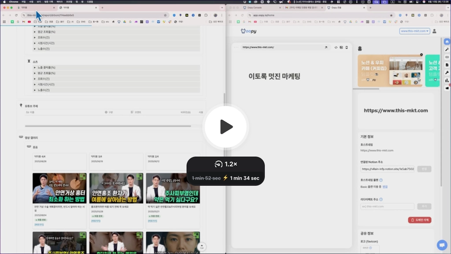
Task: Click the Oopy logo in the header
Action: coord(248,31)
